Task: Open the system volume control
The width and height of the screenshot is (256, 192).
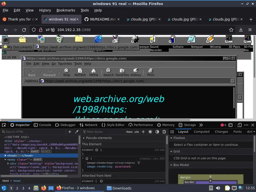Action: tap(218, 188)
